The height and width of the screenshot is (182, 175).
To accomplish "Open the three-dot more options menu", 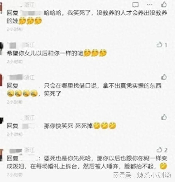I will [x=150, y=5].
